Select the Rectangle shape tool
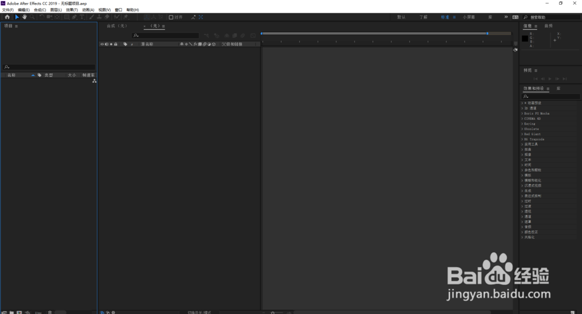This screenshot has height=314, width=582. [x=67, y=17]
